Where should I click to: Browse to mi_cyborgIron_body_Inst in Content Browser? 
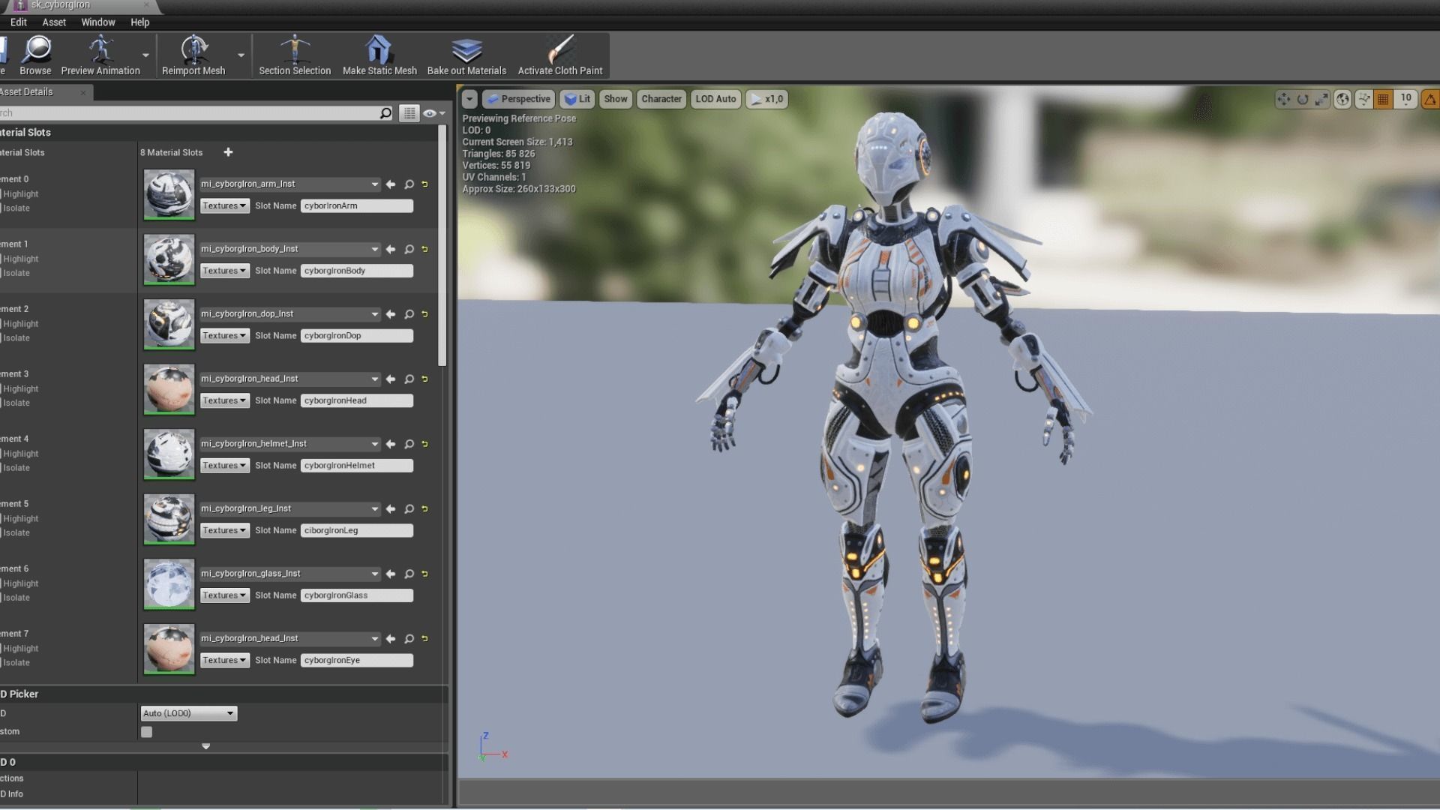coord(409,249)
